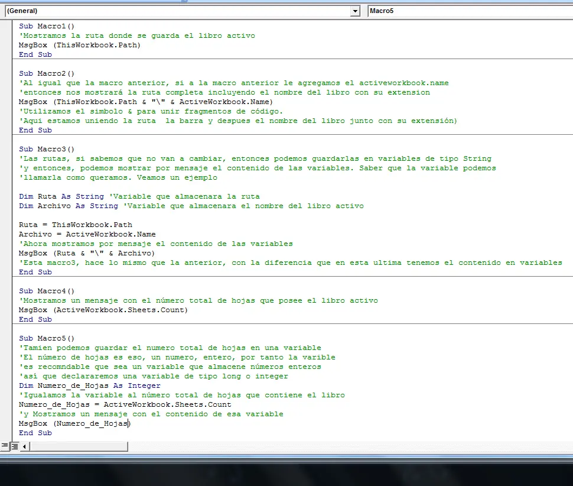Click 'Dim Numero_de_Hojas As Integer' line
This screenshot has width=573, height=486.
click(x=90, y=386)
